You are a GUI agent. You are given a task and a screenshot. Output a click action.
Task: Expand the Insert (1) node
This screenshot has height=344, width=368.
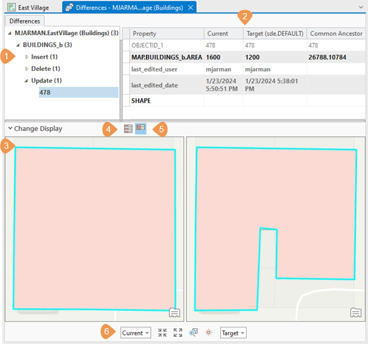pos(27,57)
